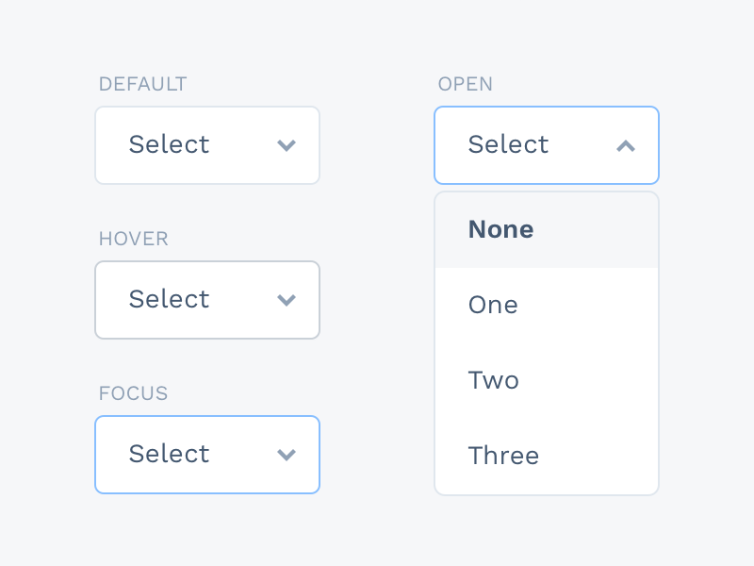Screen dimensions: 754x566
Task: Click the DEFAULT heading label
Action: 142,84
